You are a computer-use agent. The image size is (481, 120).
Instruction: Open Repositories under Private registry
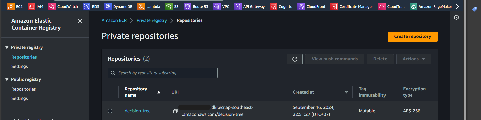click(x=24, y=57)
